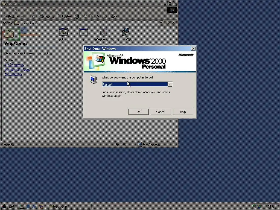Image resolution: width=280 pixels, height=210 pixels.
Task: Cancel the Shut Down Windows dialog
Action: coord(161,112)
